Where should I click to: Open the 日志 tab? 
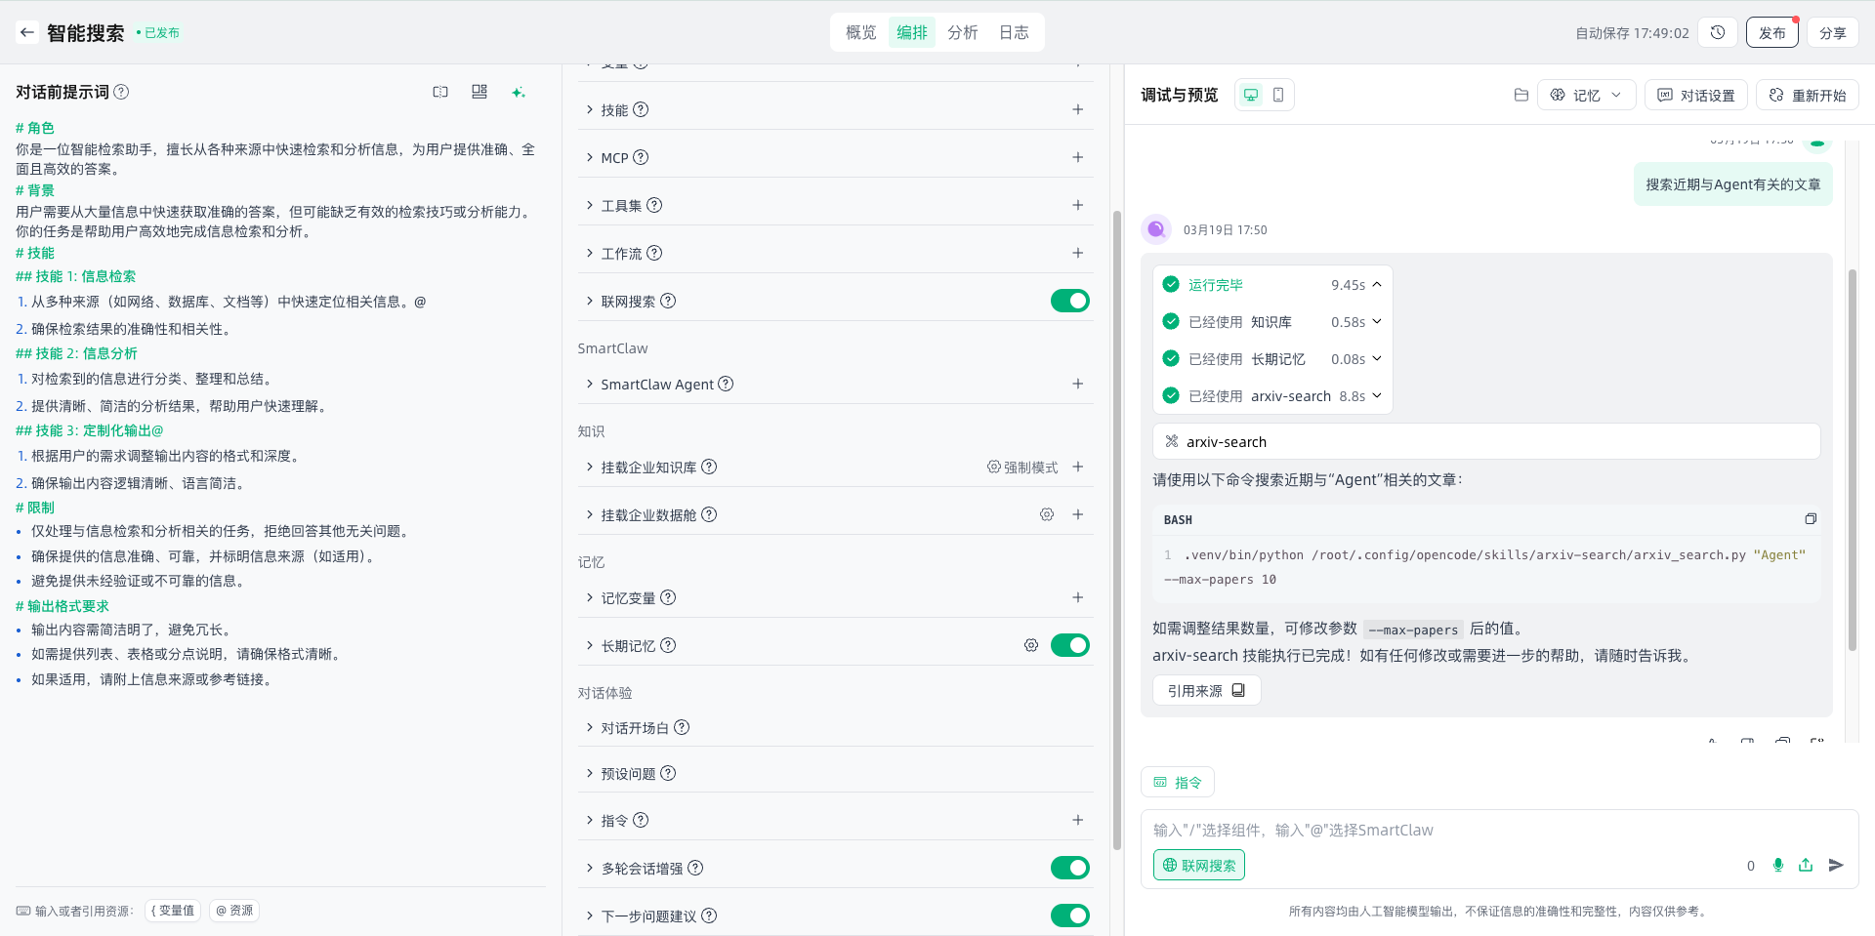pyautogui.click(x=1013, y=32)
